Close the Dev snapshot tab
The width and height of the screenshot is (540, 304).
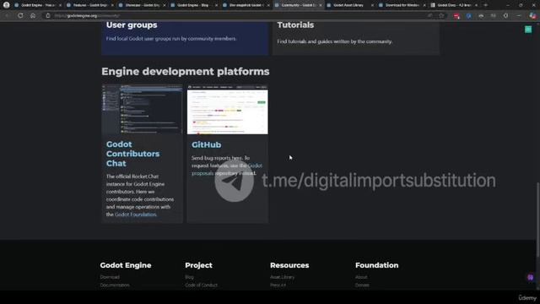[x=268, y=5]
